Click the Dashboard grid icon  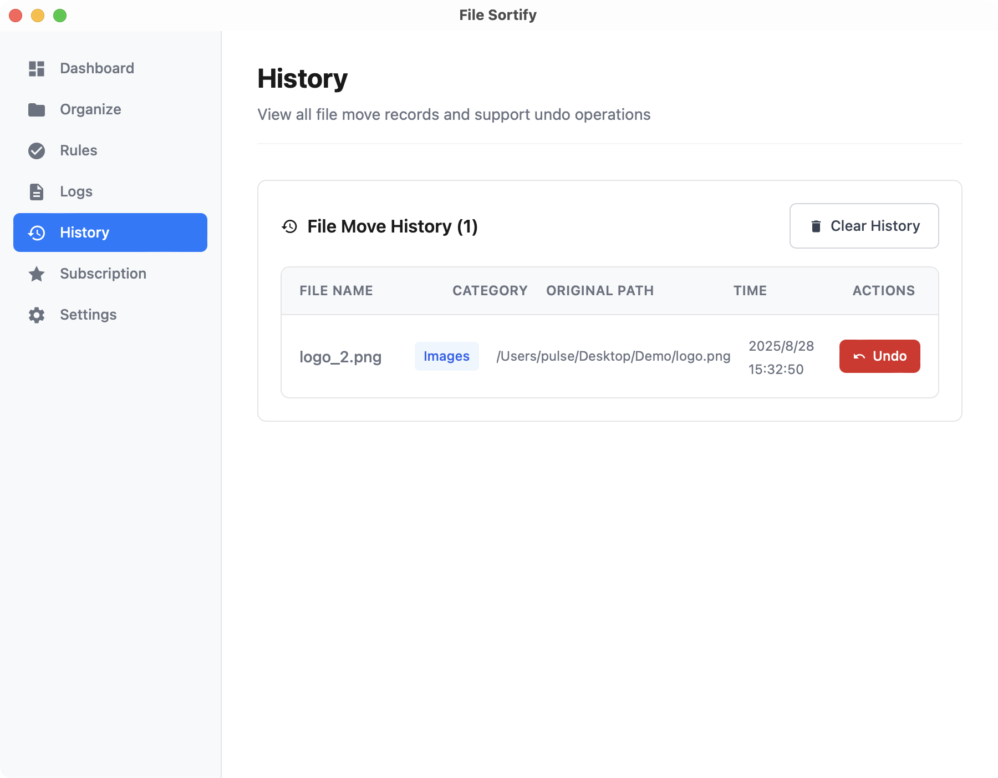pyautogui.click(x=37, y=69)
